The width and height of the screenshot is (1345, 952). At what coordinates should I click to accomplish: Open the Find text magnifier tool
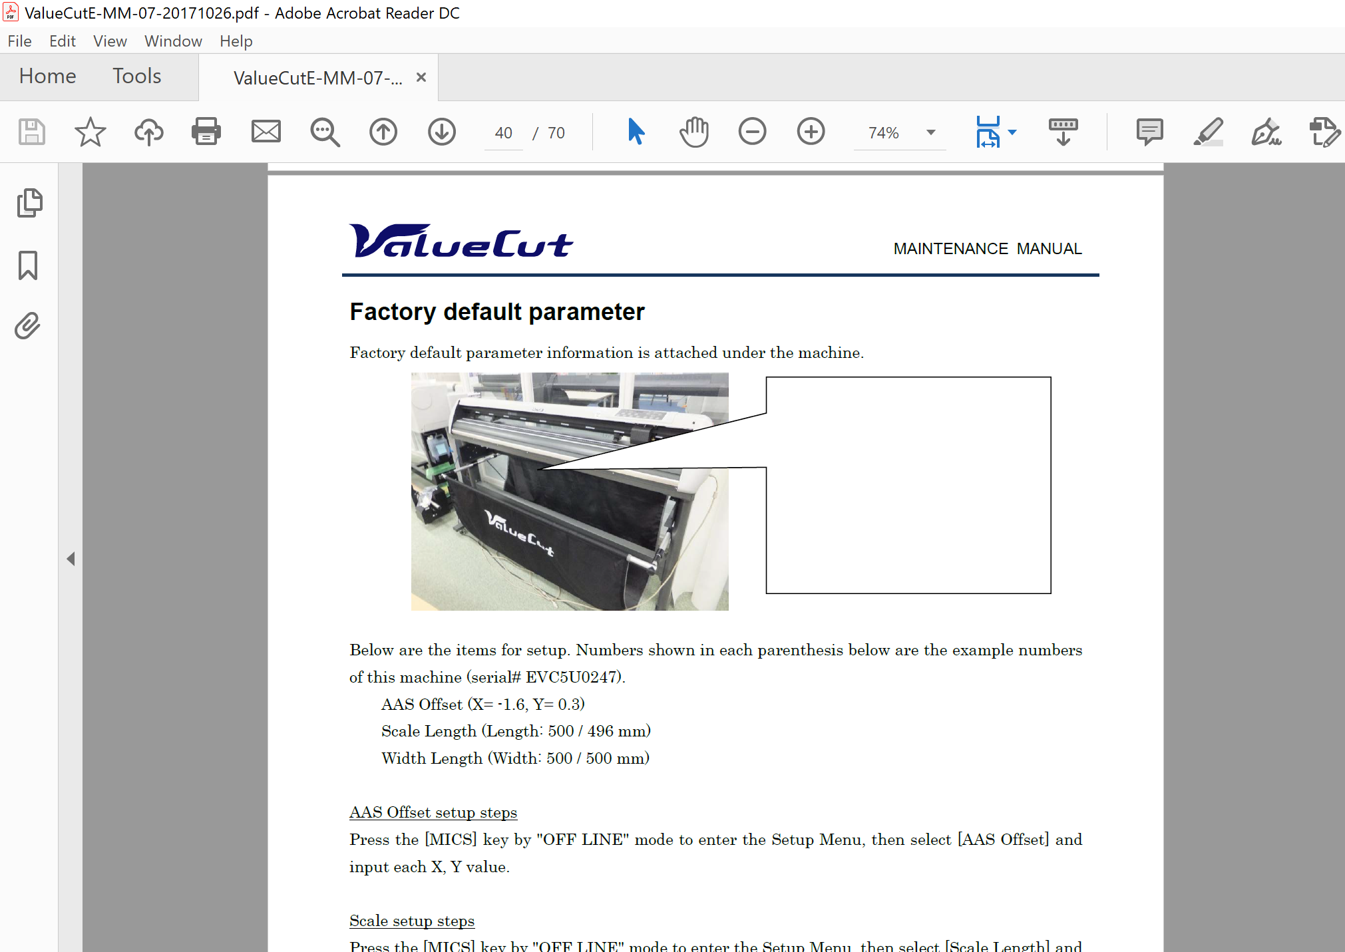(x=325, y=132)
